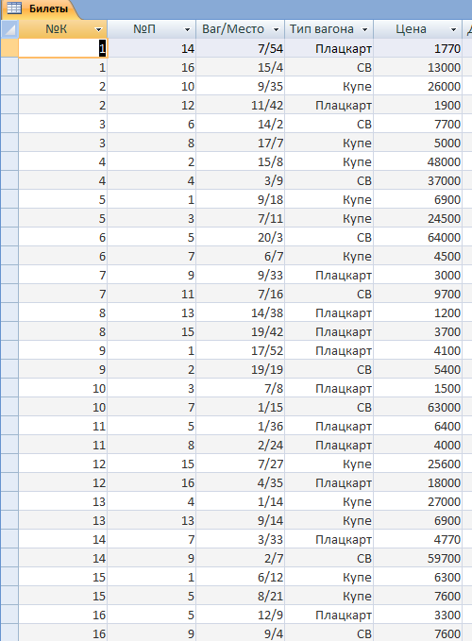Image resolution: width=472 pixels, height=641 pixels.
Task: Click the Ваг/Место cell 15/4
Action: 241,67
